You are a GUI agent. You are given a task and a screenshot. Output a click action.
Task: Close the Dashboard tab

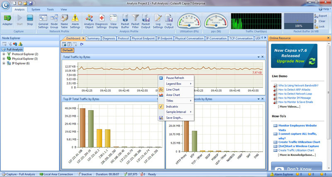(83, 38)
